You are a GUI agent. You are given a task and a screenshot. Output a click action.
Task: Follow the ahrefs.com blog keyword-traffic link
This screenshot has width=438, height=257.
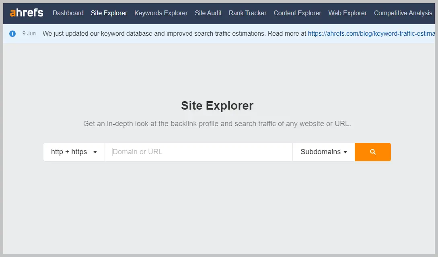pos(371,33)
